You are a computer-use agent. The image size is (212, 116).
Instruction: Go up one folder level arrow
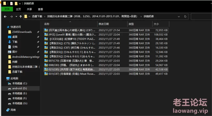coord(21,17)
